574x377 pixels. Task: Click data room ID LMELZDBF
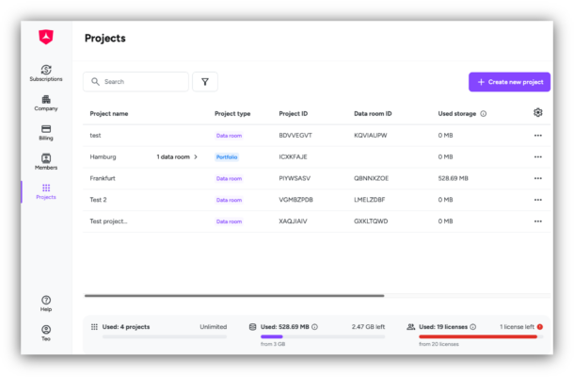(x=370, y=200)
